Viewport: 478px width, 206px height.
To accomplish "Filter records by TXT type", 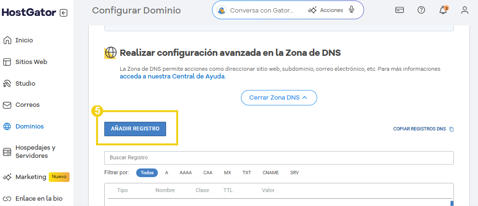I will pyautogui.click(x=247, y=172).
